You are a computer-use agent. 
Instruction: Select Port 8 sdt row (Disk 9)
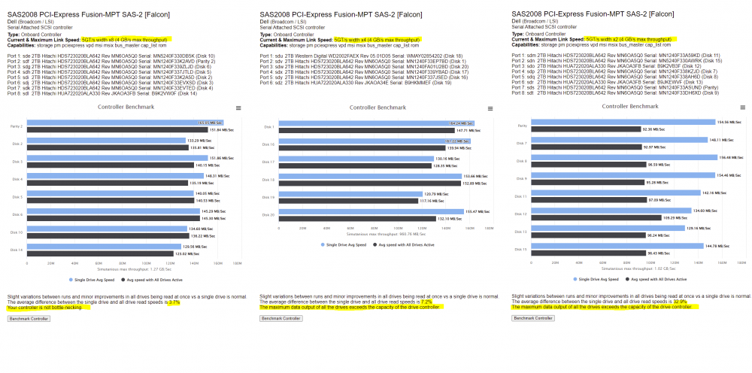pos(615,92)
